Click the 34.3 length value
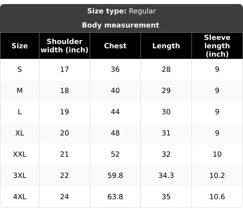The image size is (243, 208). pos(166,176)
